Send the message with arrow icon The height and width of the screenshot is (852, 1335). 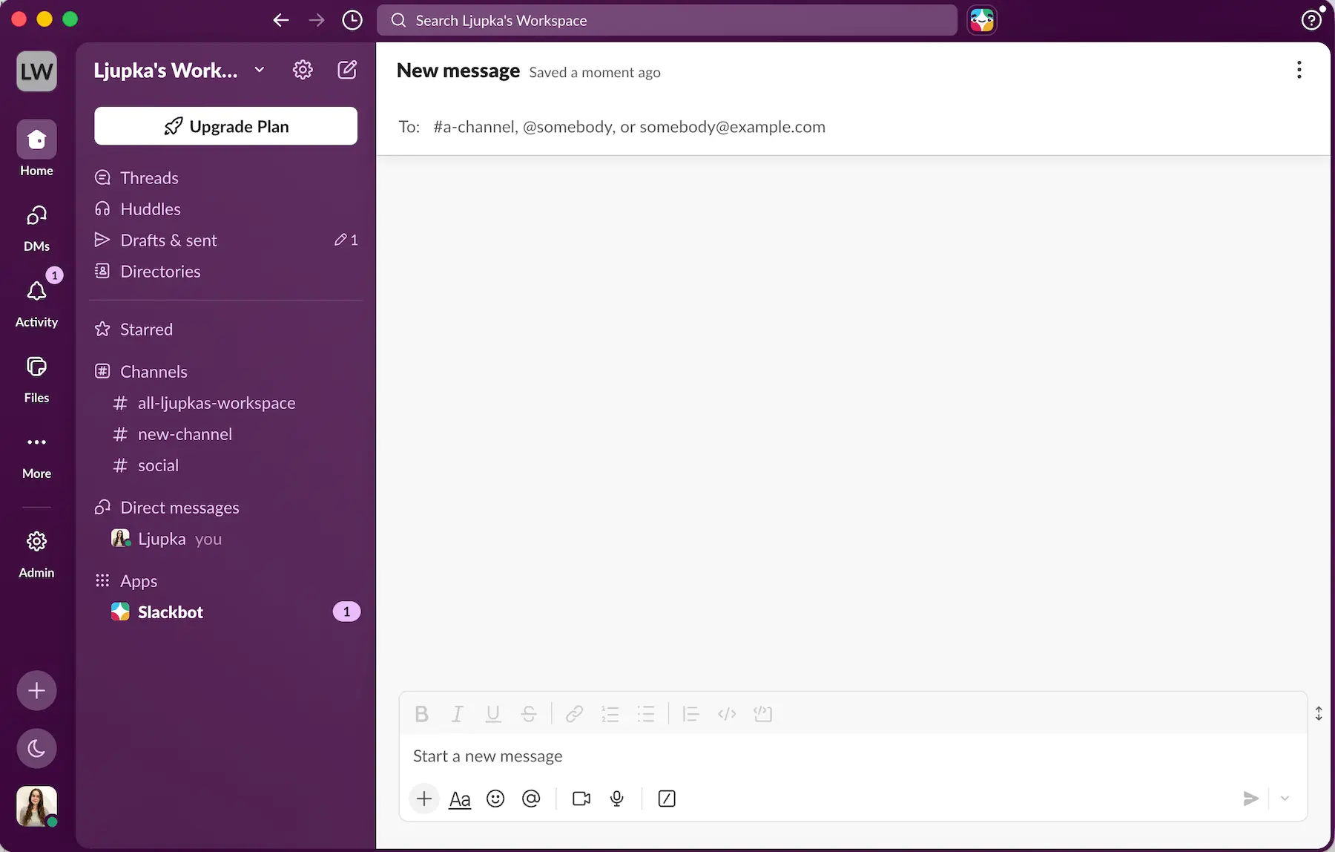click(1250, 799)
